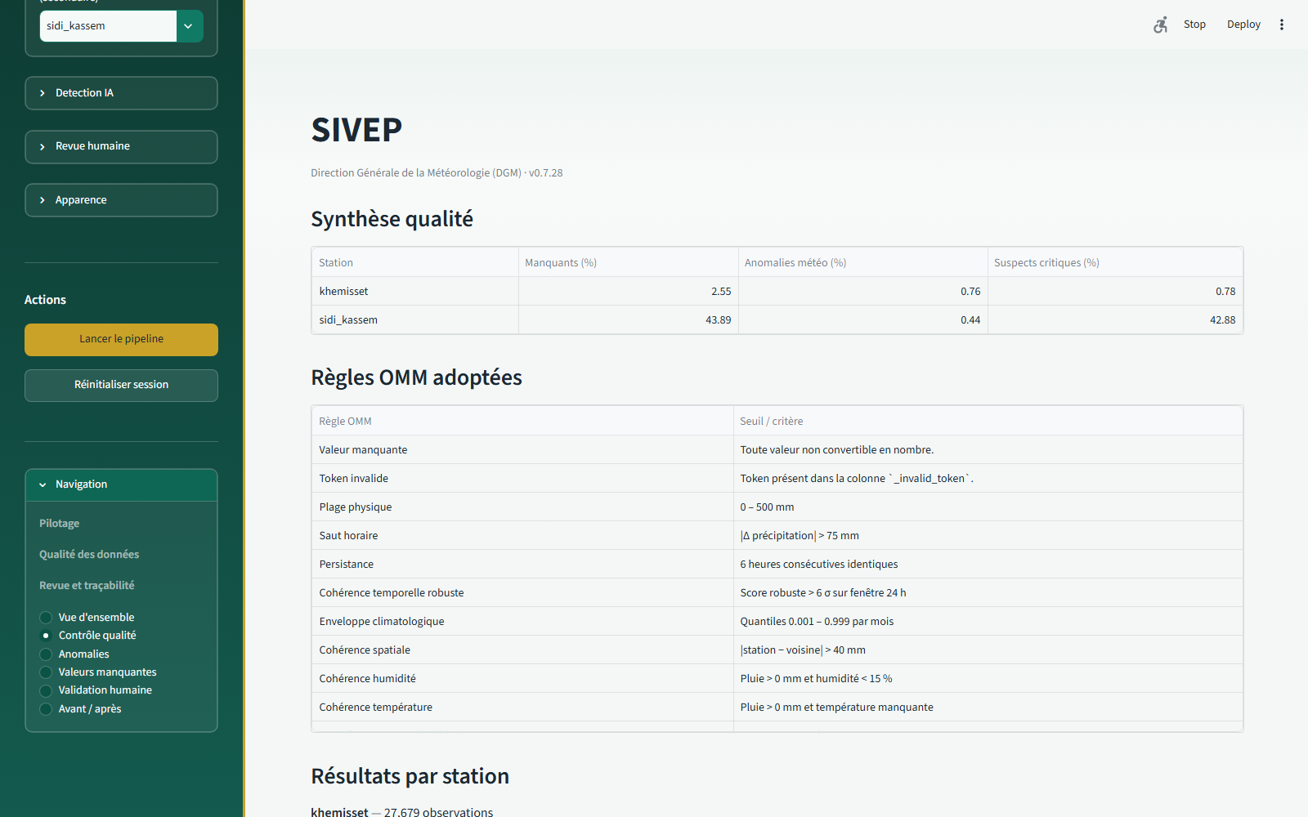Select the Contrôle qualité radio option

[88, 636]
